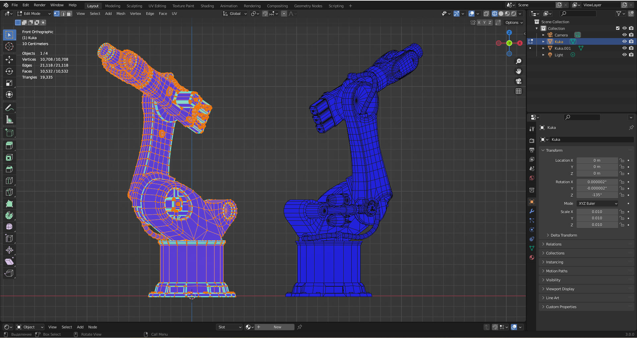Select the Kuka object in outliner
This screenshot has height=338, width=637.
tap(559, 42)
